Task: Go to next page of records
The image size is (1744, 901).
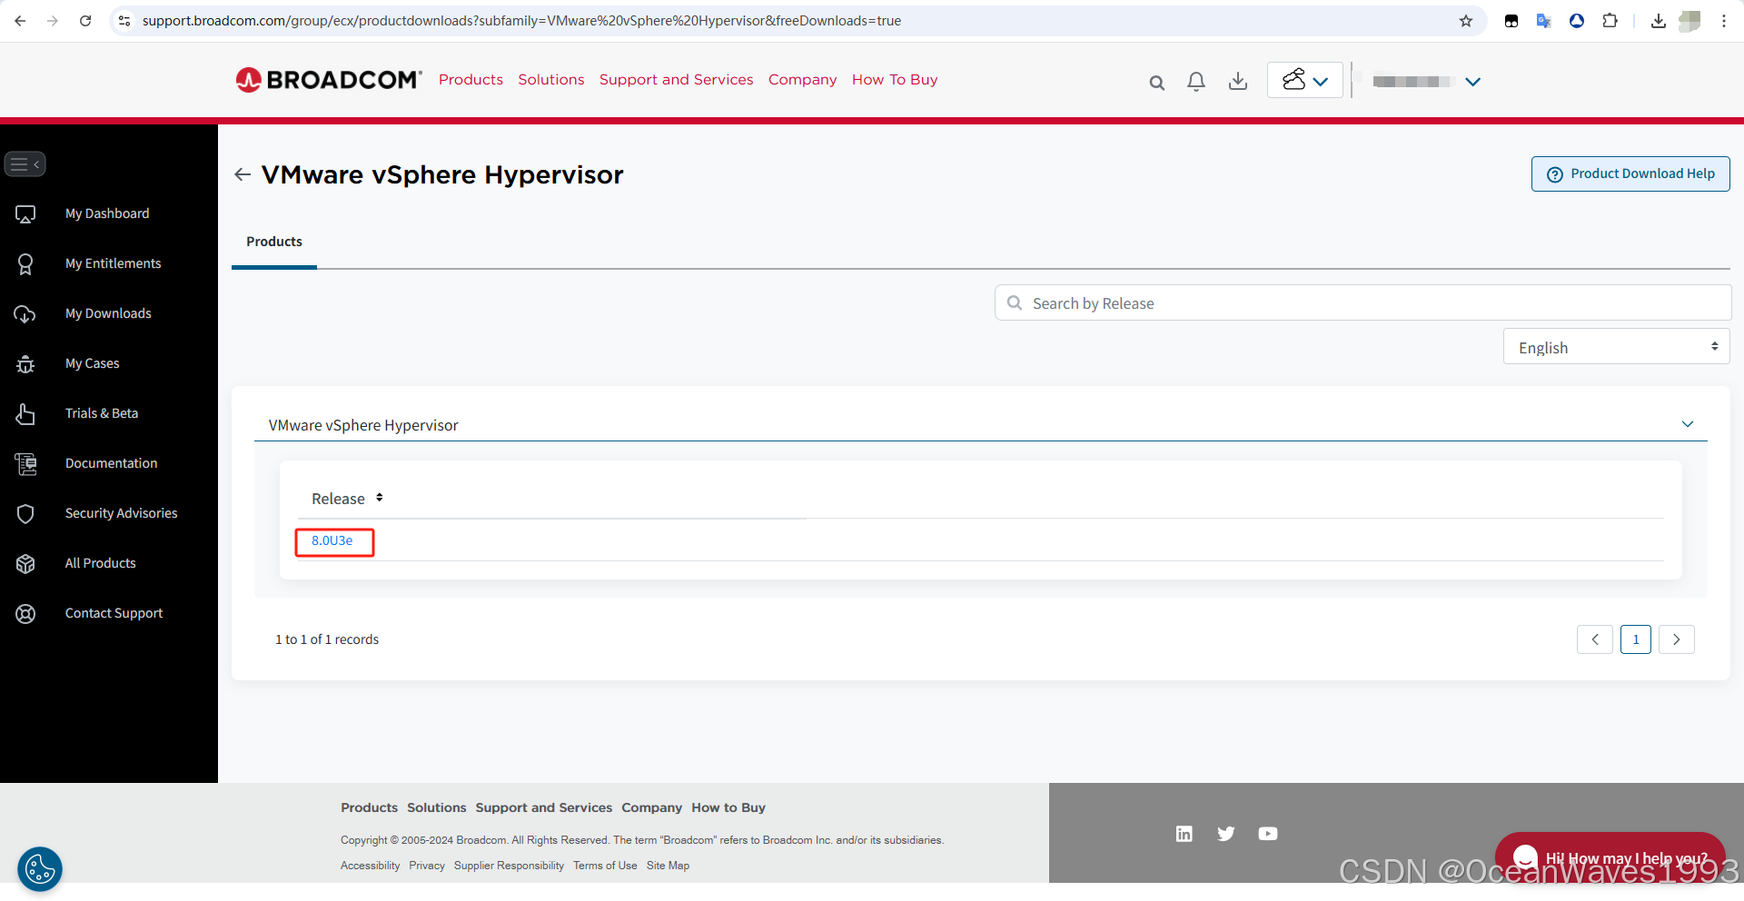Action: pyautogui.click(x=1677, y=639)
